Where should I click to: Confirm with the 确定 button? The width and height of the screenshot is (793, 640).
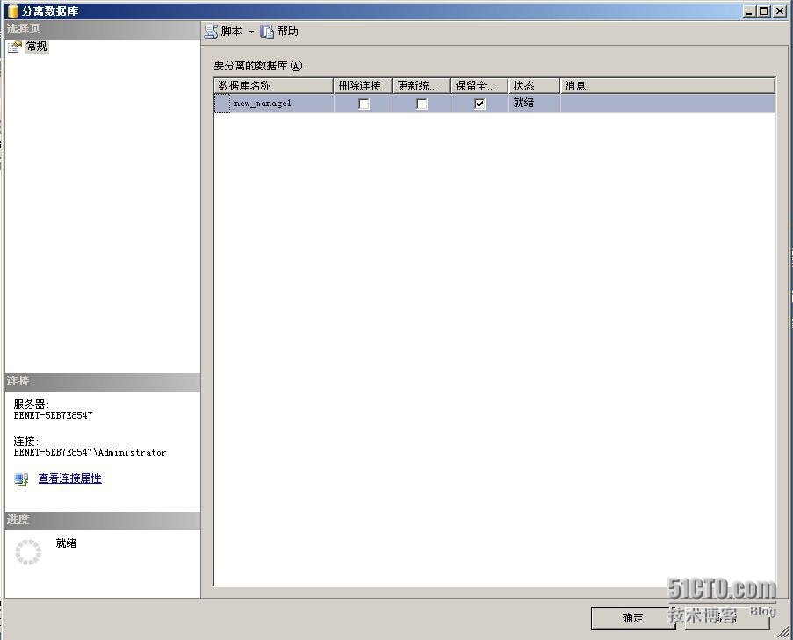632,618
